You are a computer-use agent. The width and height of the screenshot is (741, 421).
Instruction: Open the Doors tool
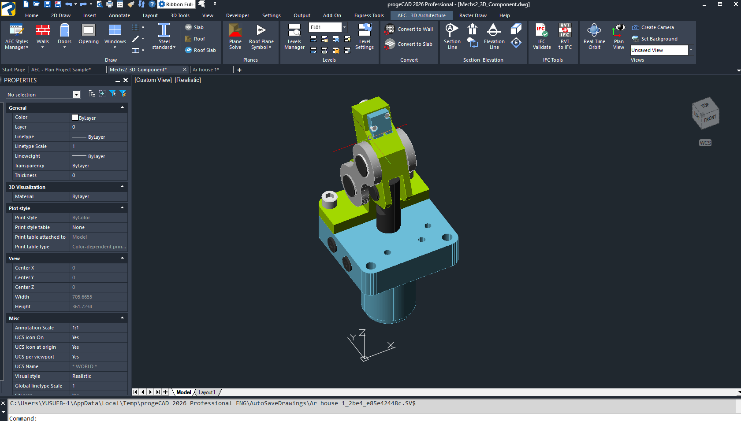(64, 36)
